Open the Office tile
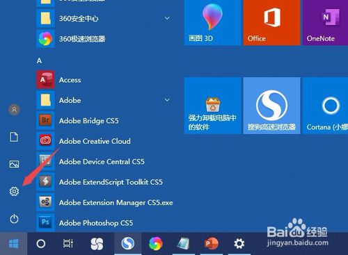Screen dimensions: 348x255 pos(271,22)
